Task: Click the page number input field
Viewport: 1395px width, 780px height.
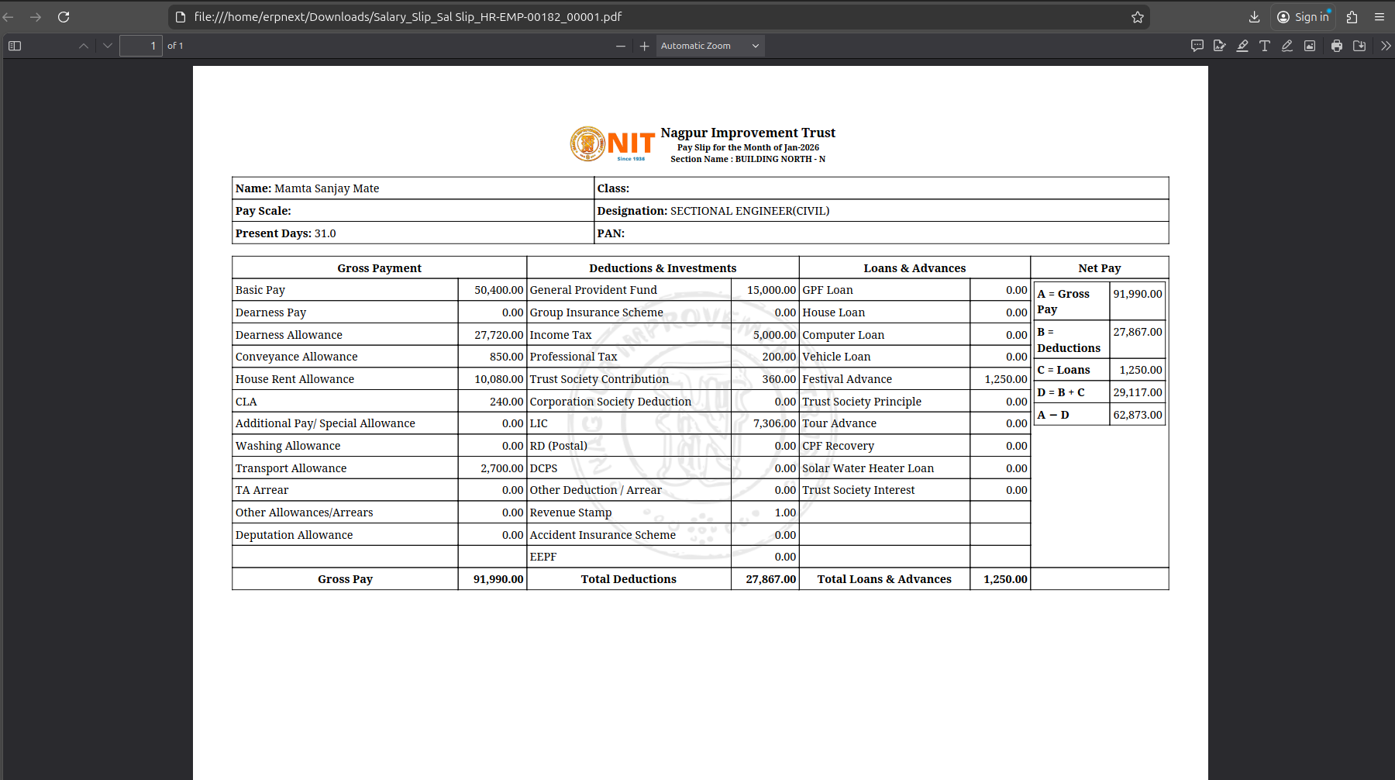Action: [x=141, y=46]
